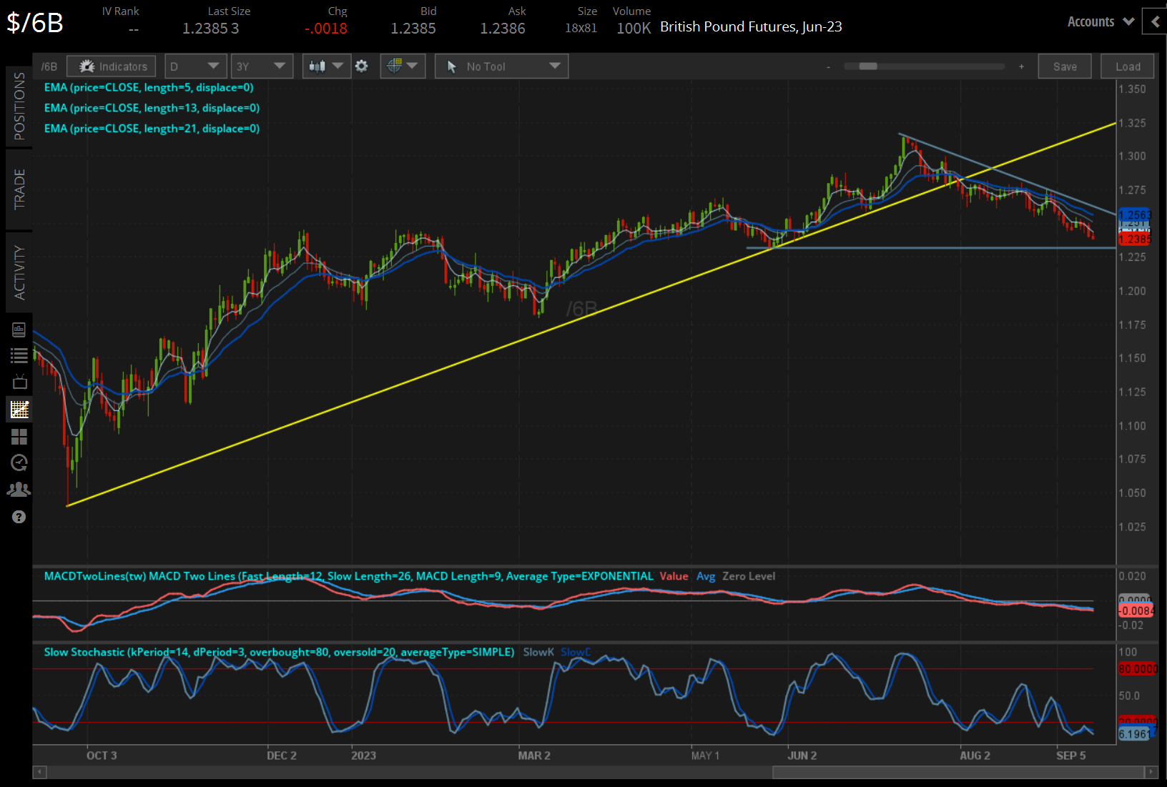Toggle the SlowK plot on the stochastic

click(538, 652)
